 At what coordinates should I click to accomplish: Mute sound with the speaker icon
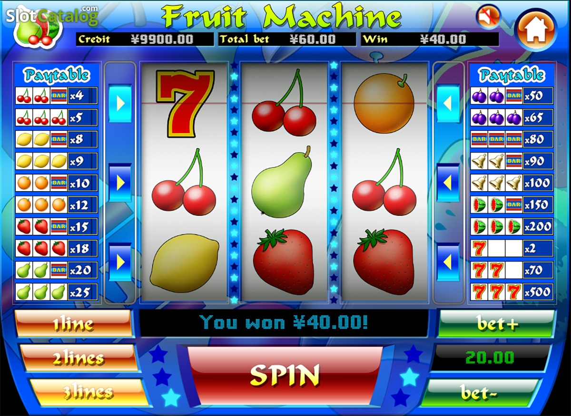(488, 18)
